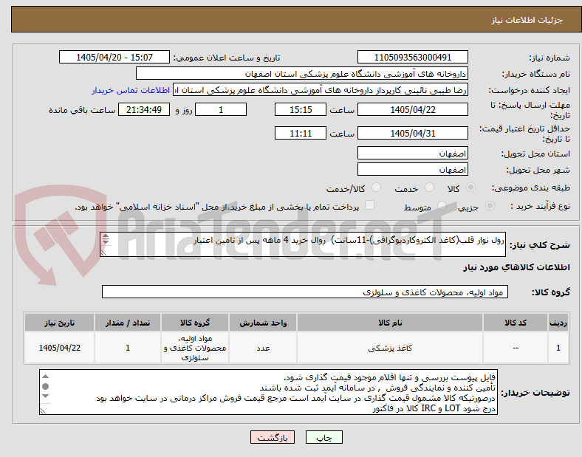The image size is (582, 457).
Task: Click scroll-up arrow in شرح کلی نیاز box
Action: (x=106, y=236)
